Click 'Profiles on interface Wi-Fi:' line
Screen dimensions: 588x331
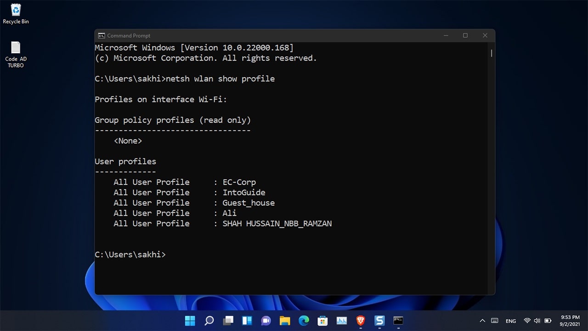click(x=161, y=99)
